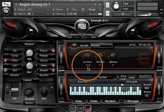Select the LoFi effect tab
Viewport: 164px width, 112px height.
pyautogui.click(x=15, y=65)
